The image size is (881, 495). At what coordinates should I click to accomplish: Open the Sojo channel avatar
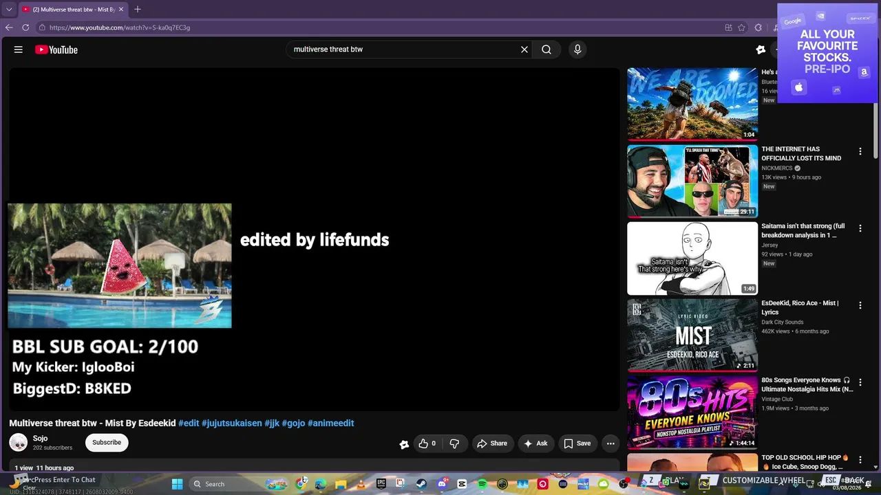[x=19, y=443]
